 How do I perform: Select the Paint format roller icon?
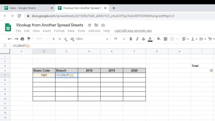click(x=29, y=39)
